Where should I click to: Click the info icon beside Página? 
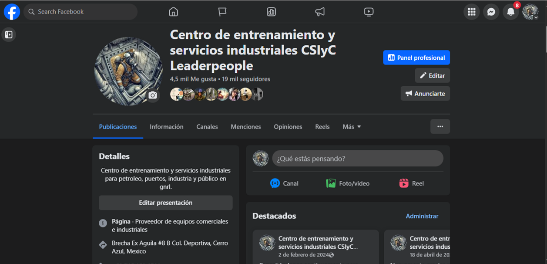[x=103, y=223]
